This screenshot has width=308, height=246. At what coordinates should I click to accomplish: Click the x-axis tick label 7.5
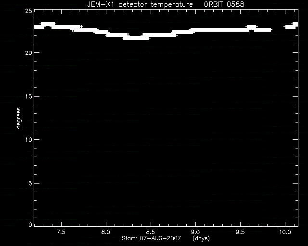click(61, 232)
